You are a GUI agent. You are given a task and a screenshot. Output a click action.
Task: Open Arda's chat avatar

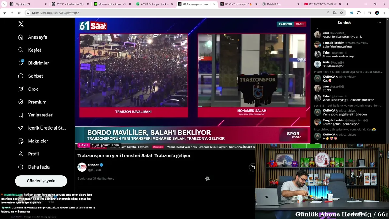[318, 64]
